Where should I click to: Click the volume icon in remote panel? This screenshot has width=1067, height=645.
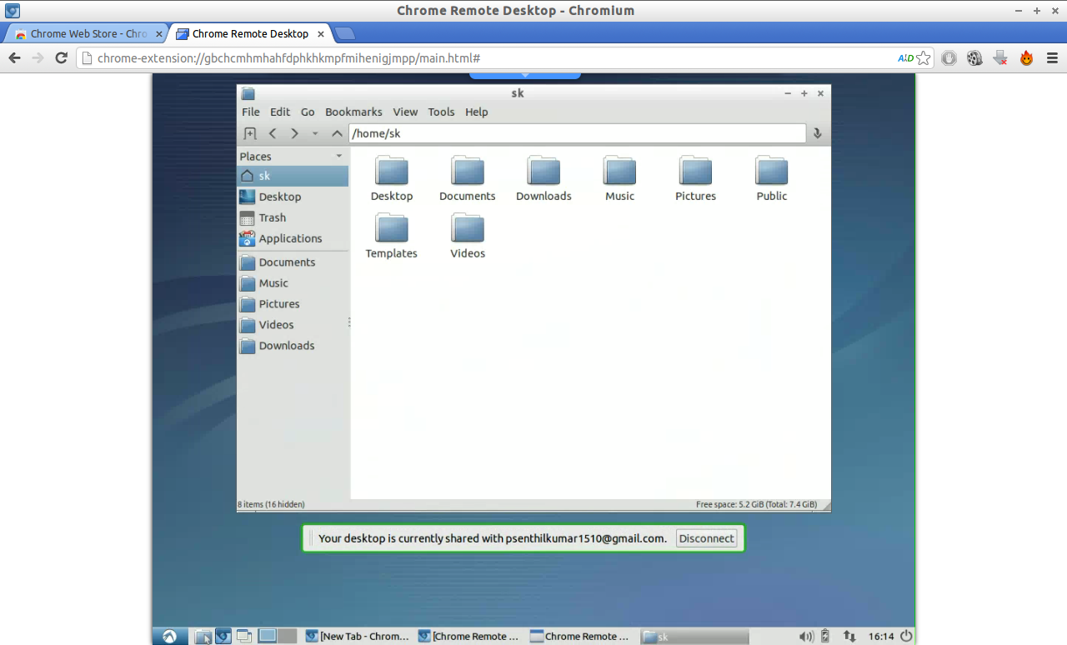tap(805, 636)
